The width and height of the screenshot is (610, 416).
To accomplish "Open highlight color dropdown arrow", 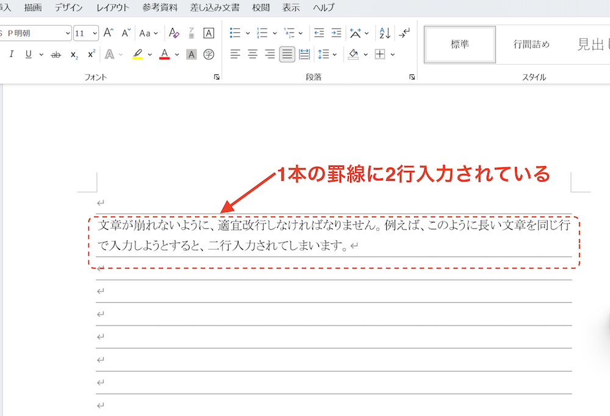I will pyautogui.click(x=150, y=54).
